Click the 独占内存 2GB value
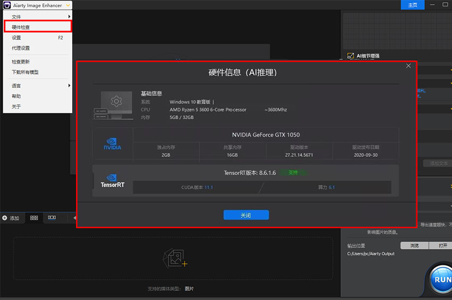Screen dimensions: 452x300 (x=166, y=155)
